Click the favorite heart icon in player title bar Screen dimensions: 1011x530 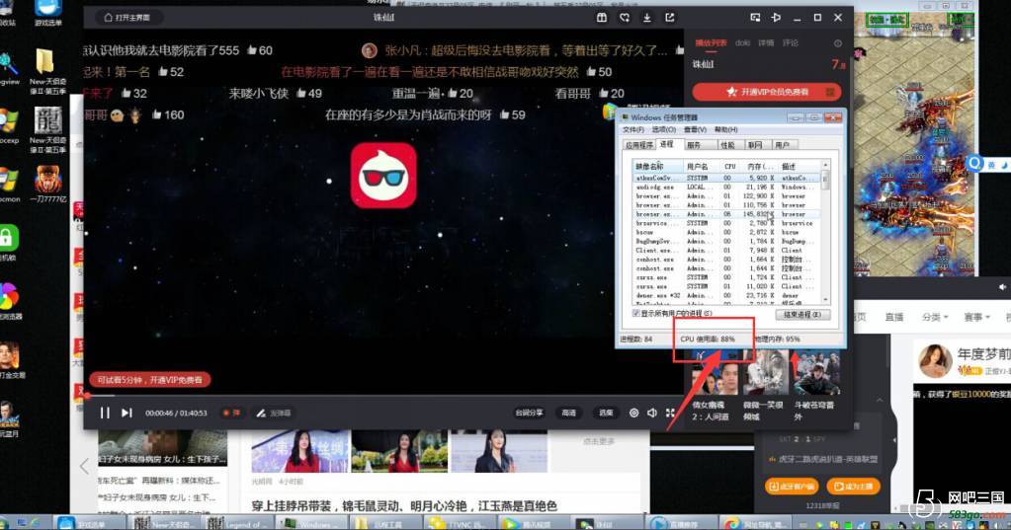click(x=625, y=18)
